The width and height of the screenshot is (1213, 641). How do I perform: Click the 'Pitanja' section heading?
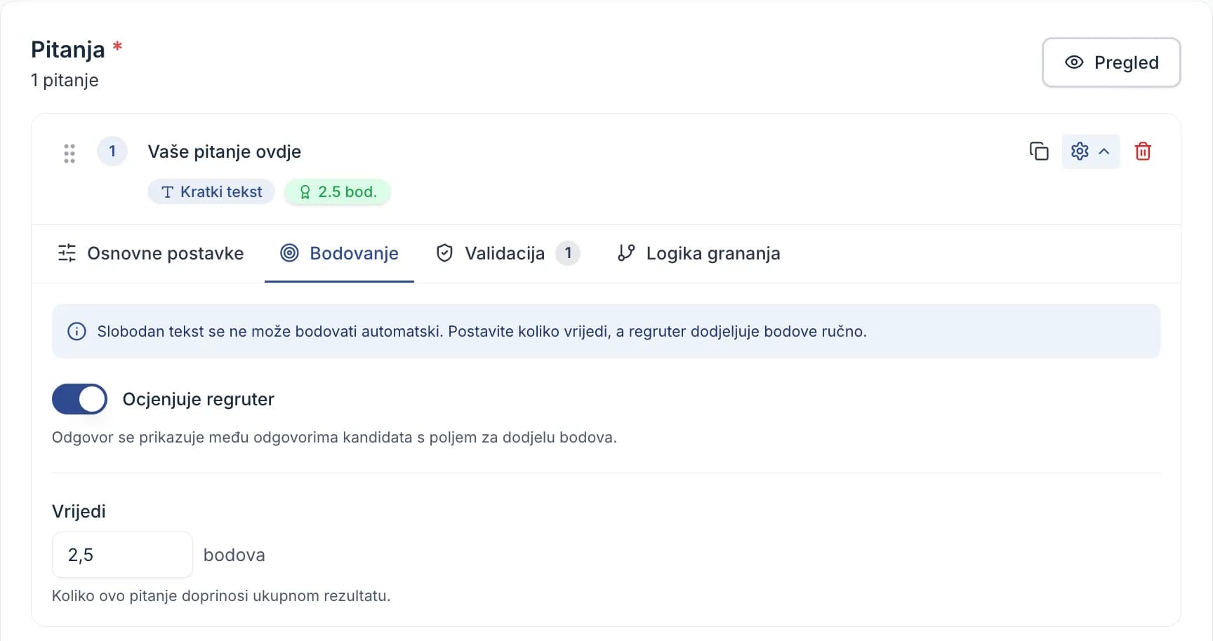[x=68, y=49]
